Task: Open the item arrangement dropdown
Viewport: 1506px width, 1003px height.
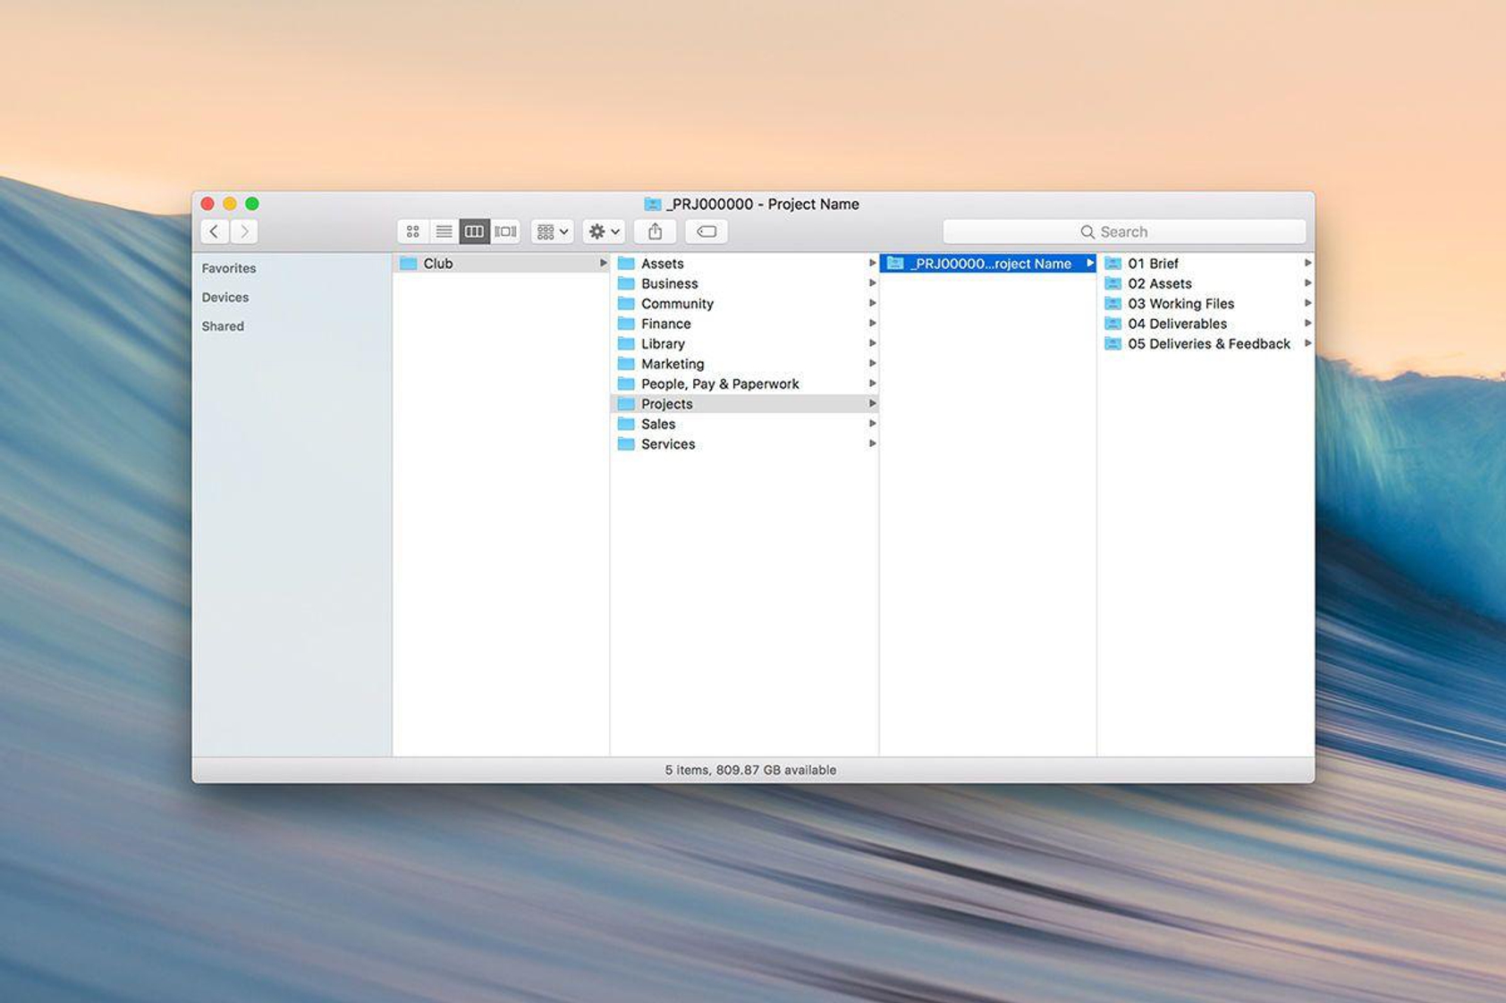Action: point(551,231)
